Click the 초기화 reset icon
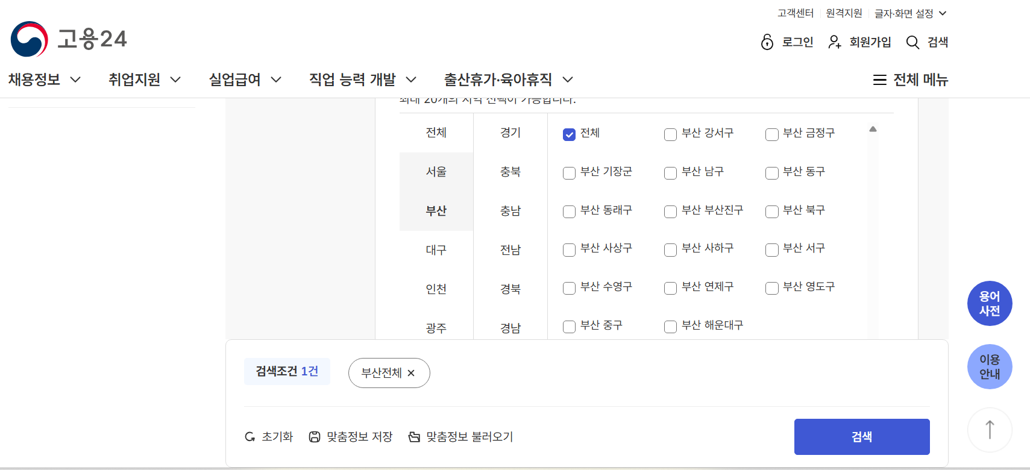 (250, 437)
